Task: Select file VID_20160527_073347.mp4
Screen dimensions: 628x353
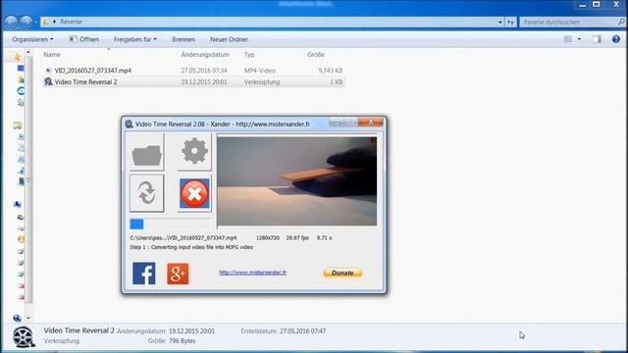Action: point(93,71)
